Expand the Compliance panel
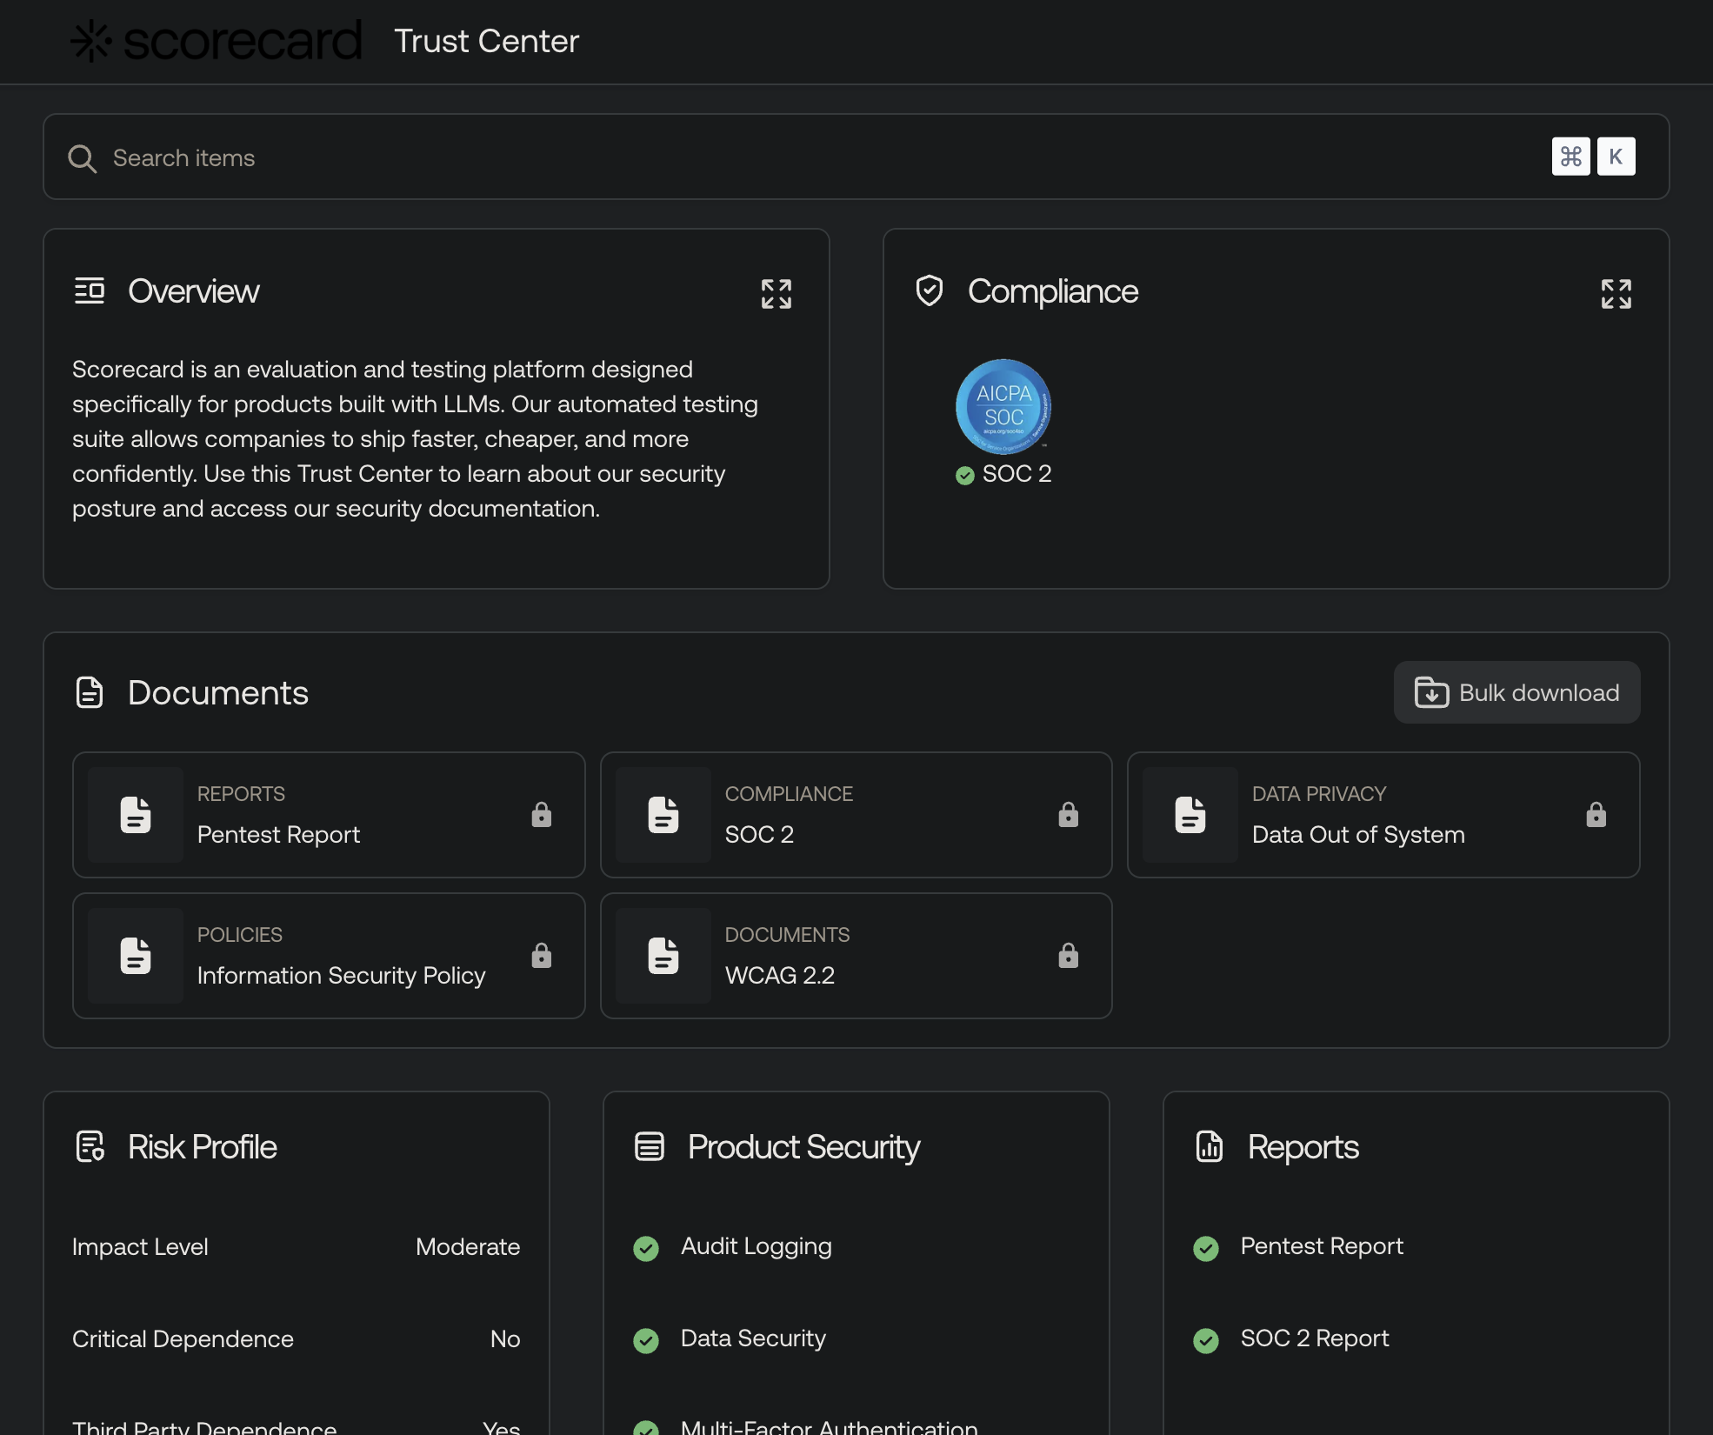This screenshot has height=1435, width=1713. 1616,294
